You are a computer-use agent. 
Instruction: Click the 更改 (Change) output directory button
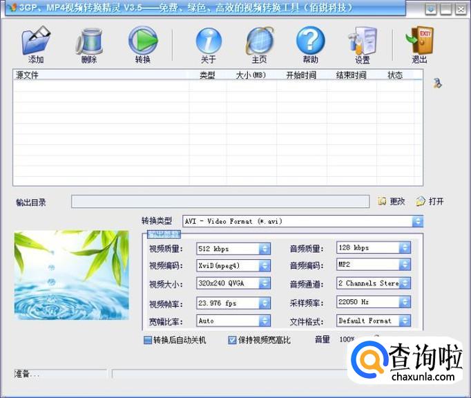click(x=392, y=201)
